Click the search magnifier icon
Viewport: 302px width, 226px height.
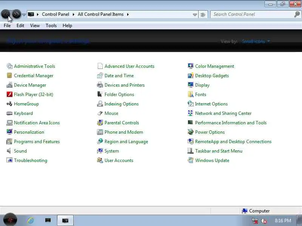[297, 14]
